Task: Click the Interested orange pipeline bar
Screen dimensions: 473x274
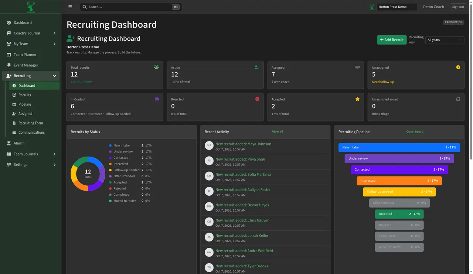Action: 399,181
